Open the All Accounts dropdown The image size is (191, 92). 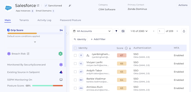pyautogui.click(x=92, y=31)
